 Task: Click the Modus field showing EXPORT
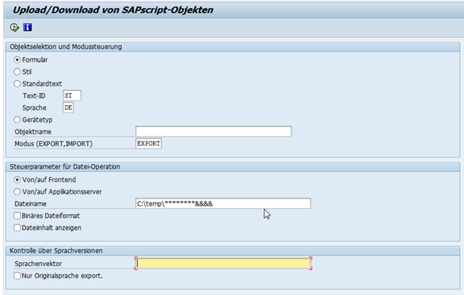pos(148,144)
